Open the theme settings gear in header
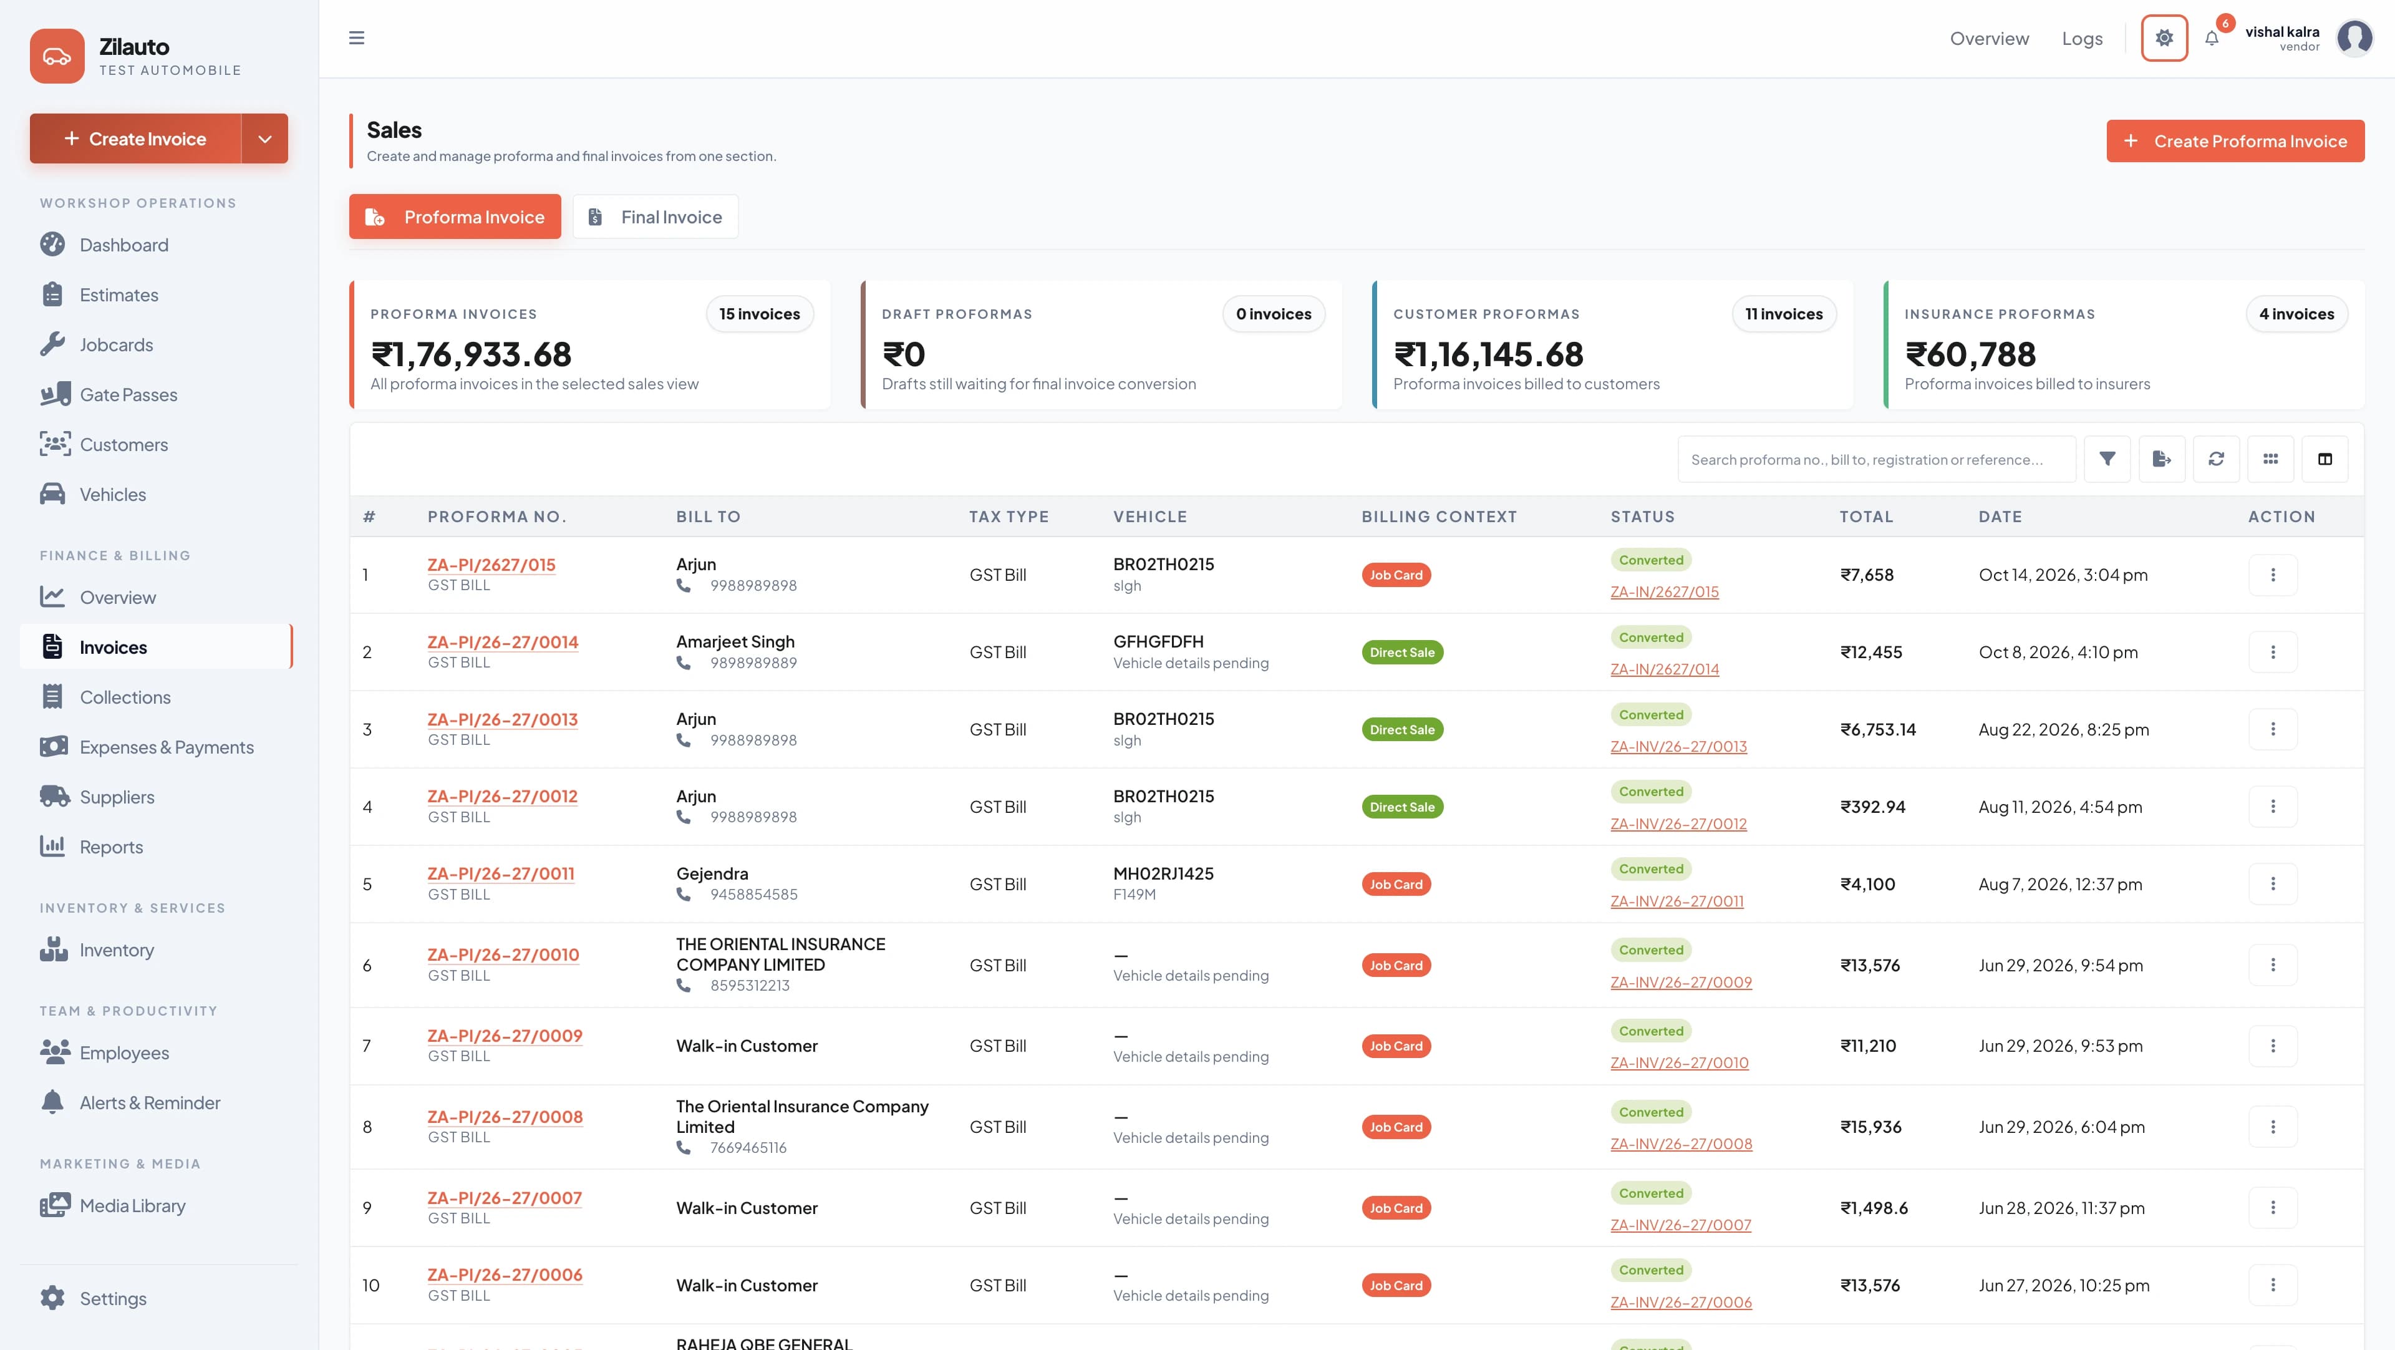This screenshot has width=2395, height=1350. coord(2164,38)
